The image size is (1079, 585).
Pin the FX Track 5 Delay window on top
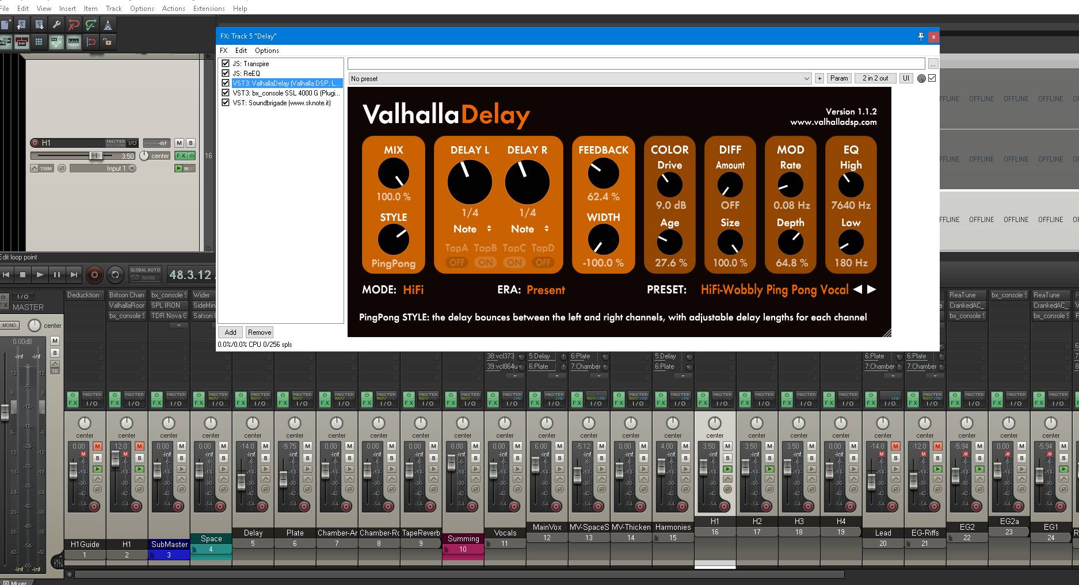tap(921, 36)
